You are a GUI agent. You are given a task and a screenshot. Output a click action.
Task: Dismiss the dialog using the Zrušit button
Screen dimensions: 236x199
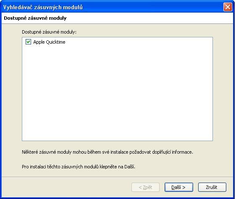(212, 187)
